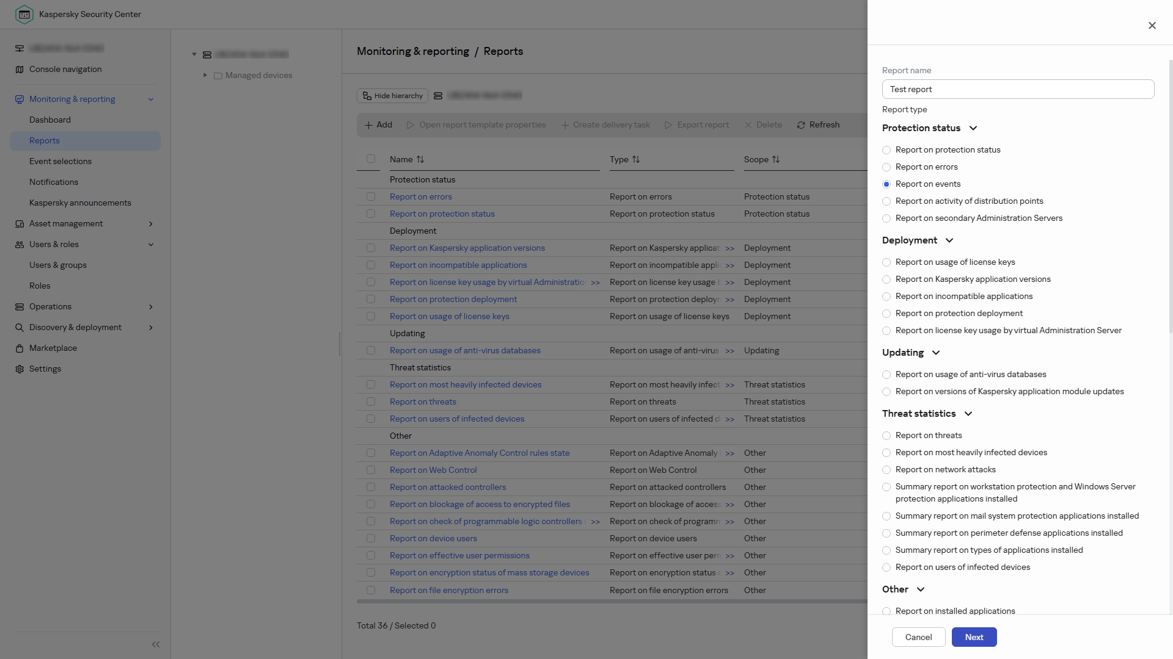Collapse the Updating section chevron
Viewport: 1173px width, 659px height.
pos(936,353)
